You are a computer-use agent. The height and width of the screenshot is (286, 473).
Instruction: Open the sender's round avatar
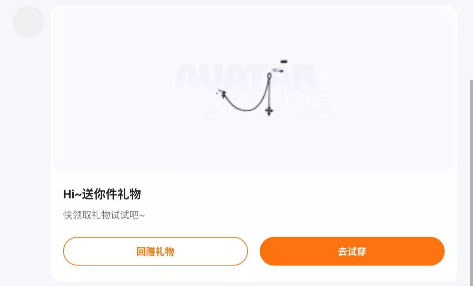click(28, 22)
